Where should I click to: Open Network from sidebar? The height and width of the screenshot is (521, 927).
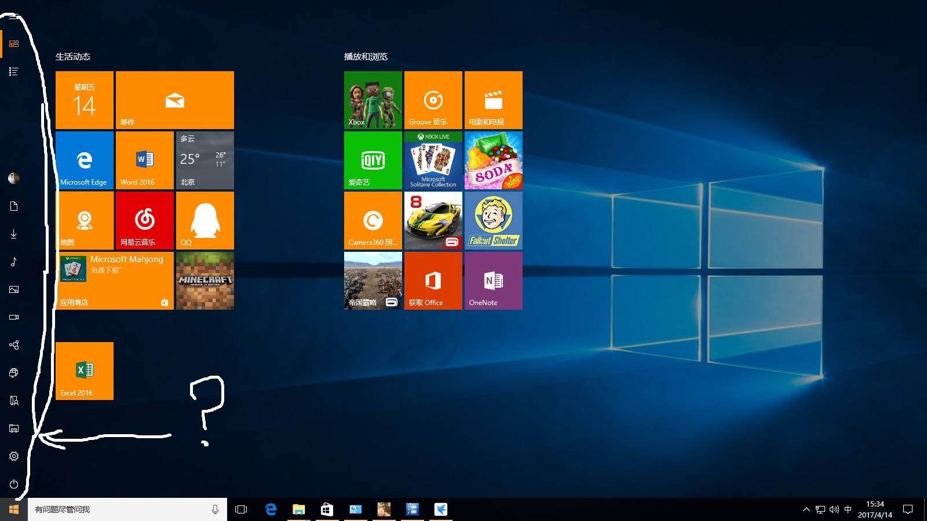tap(14, 373)
